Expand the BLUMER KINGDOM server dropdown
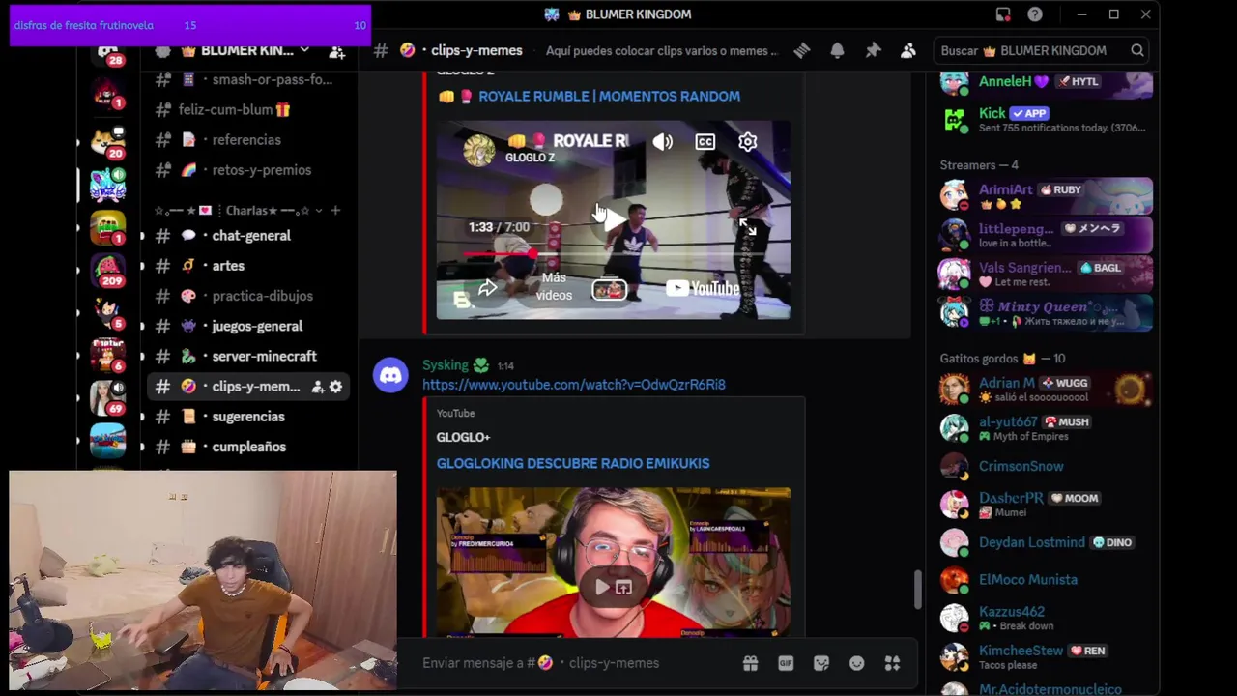Screen dimensions: 1237x696 [304, 50]
